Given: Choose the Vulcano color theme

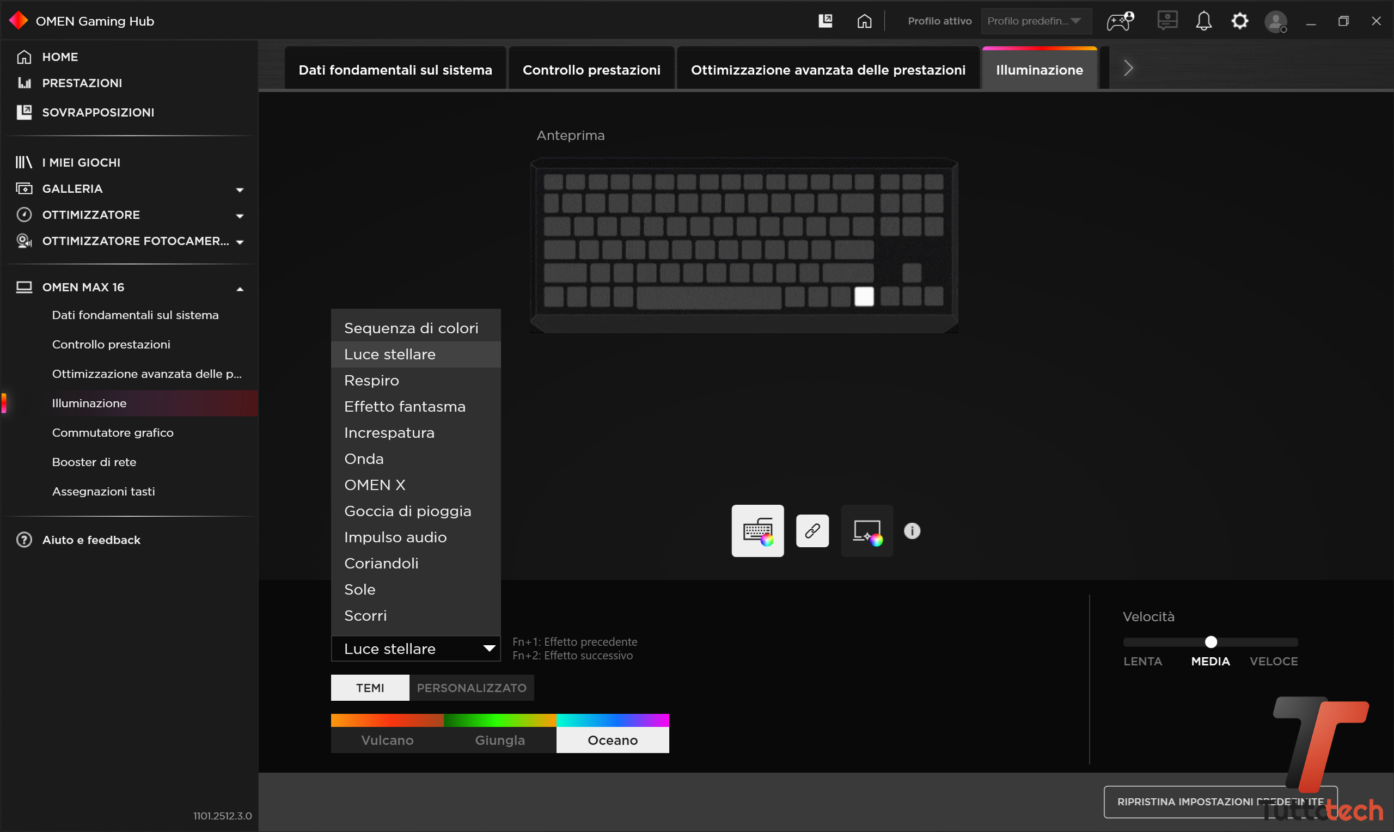Looking at the screenshot, I should (387, 740).
